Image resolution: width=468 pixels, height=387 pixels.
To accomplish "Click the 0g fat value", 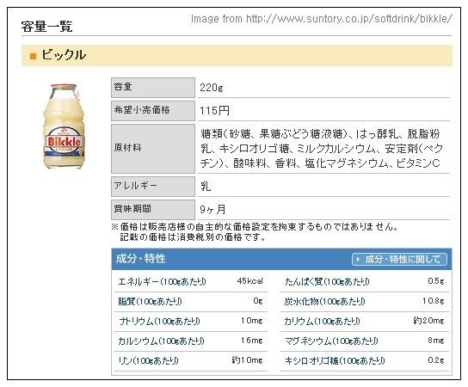I will [x=258, y=301].
